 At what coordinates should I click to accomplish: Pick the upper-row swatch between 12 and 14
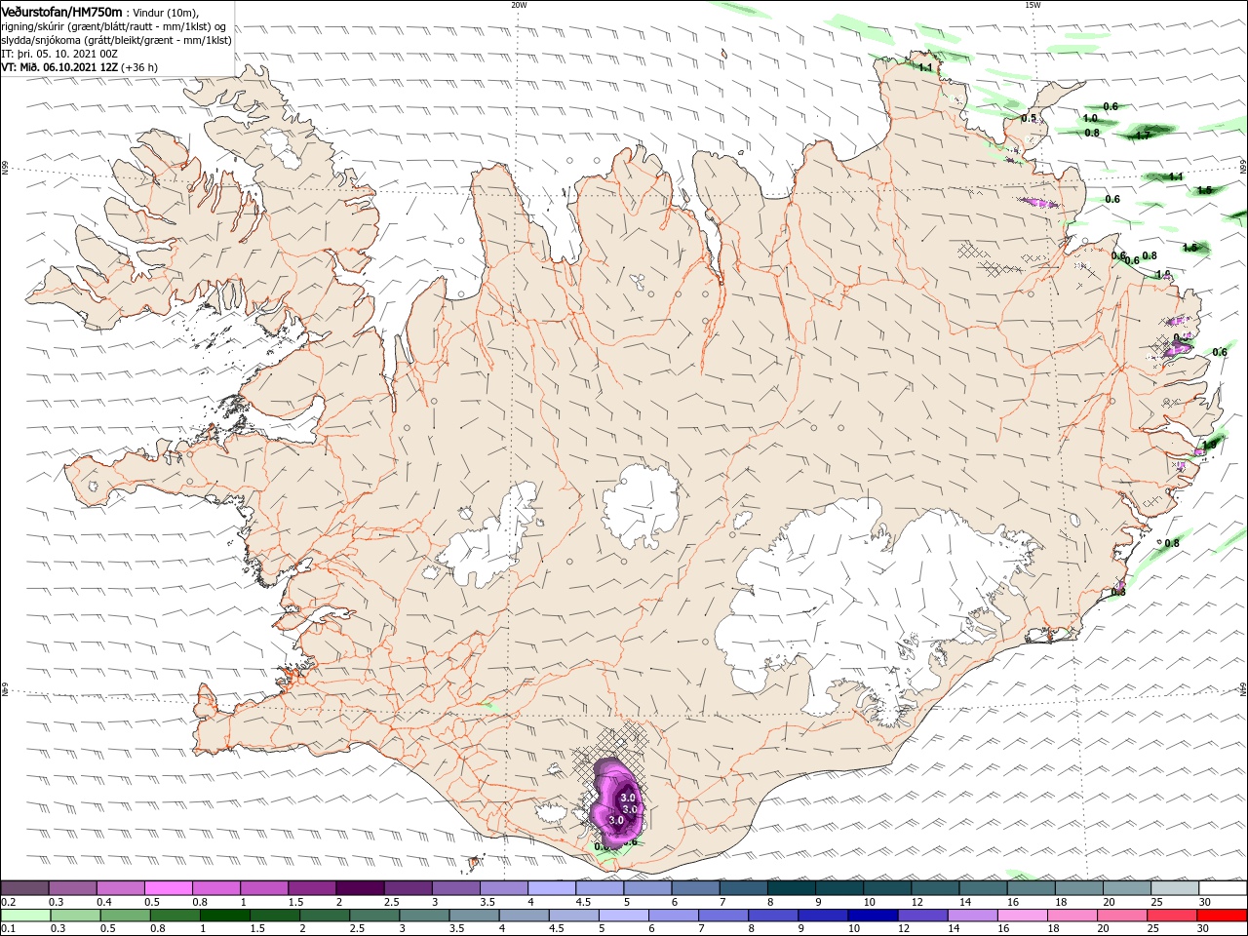click(x=934, y=887)
